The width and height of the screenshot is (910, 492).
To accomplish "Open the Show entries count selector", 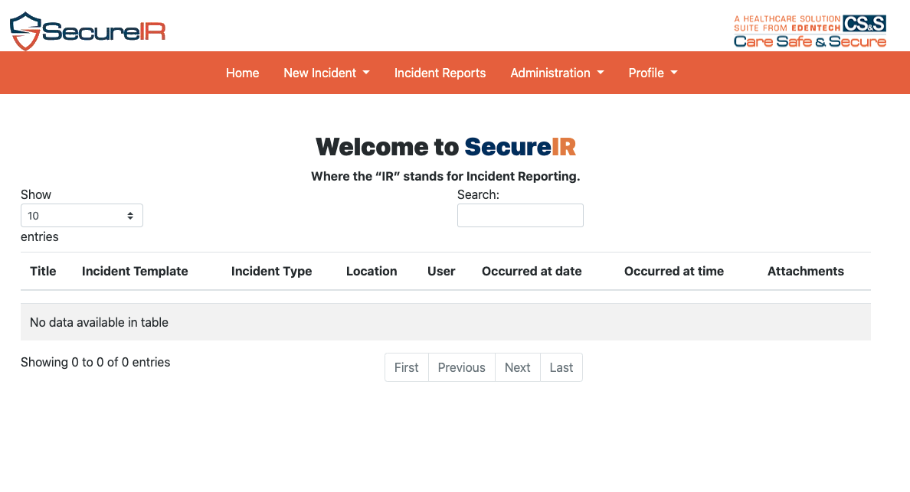I will tap(82, 216).
